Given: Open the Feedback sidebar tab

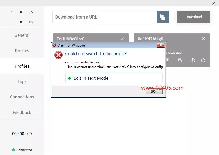Looking at the screenshot, I should pos(22,112).
